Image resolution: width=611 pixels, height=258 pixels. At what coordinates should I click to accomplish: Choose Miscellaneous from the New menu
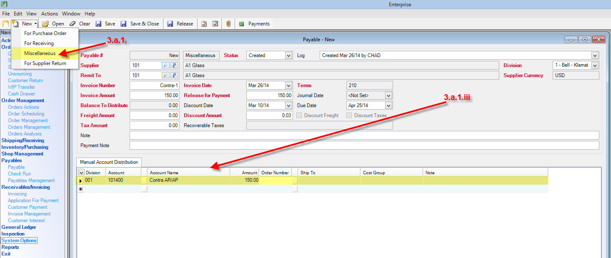[x=40, y=53]
